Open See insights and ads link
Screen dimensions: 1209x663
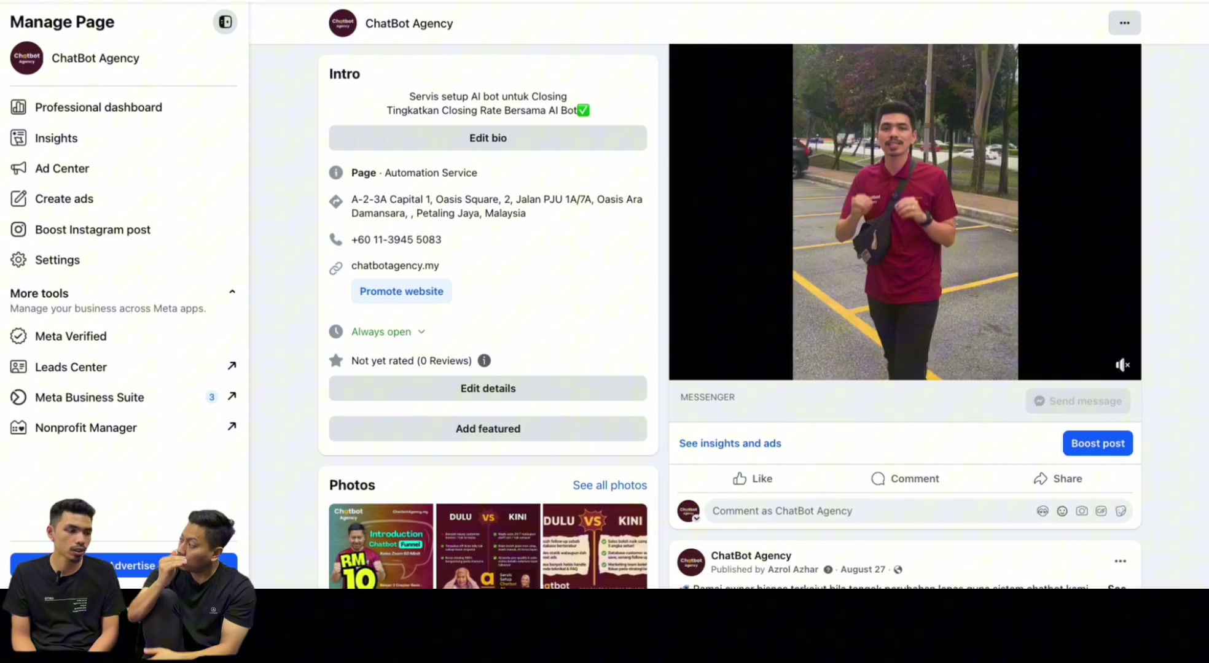tap(730, 443)
